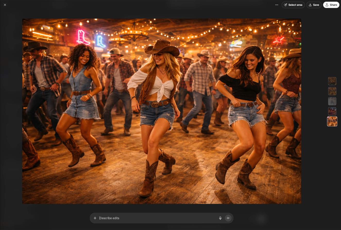This screenshot has width=341, height=230.
Task: Close the image viewer with the X
Action: point(5,5)
